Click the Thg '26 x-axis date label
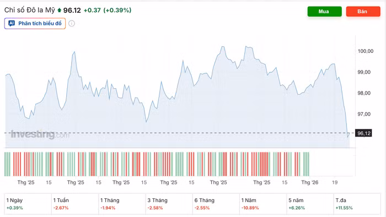 (x=310, y=182)
